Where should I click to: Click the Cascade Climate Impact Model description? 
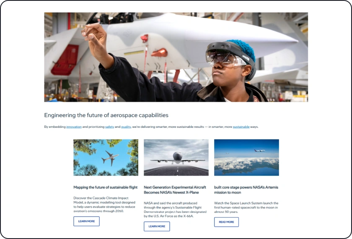click(x=104, y=205)
